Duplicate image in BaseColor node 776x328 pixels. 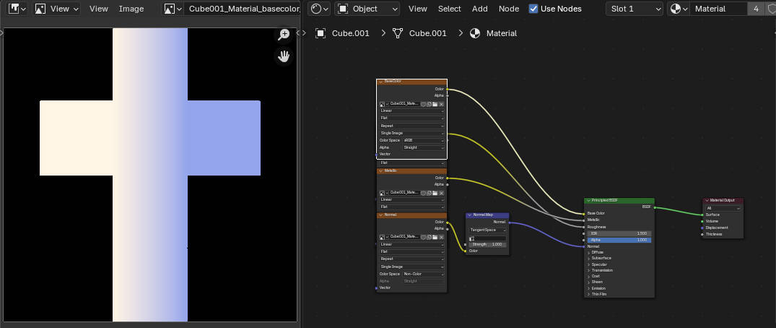(429, 104)
